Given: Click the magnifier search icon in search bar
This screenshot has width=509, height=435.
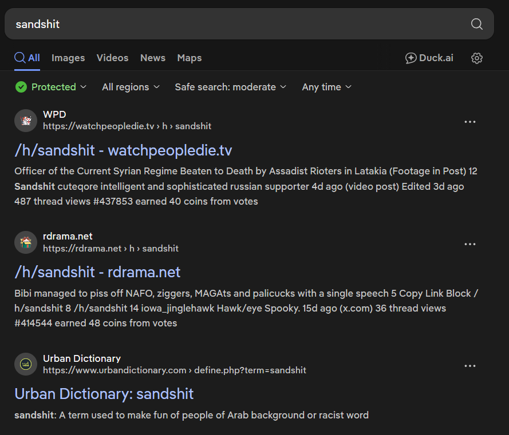Looking at the screenshot, I should tap(476, 24).
